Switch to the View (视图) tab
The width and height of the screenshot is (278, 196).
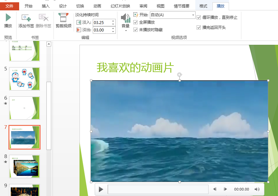[x=161, y=6]
